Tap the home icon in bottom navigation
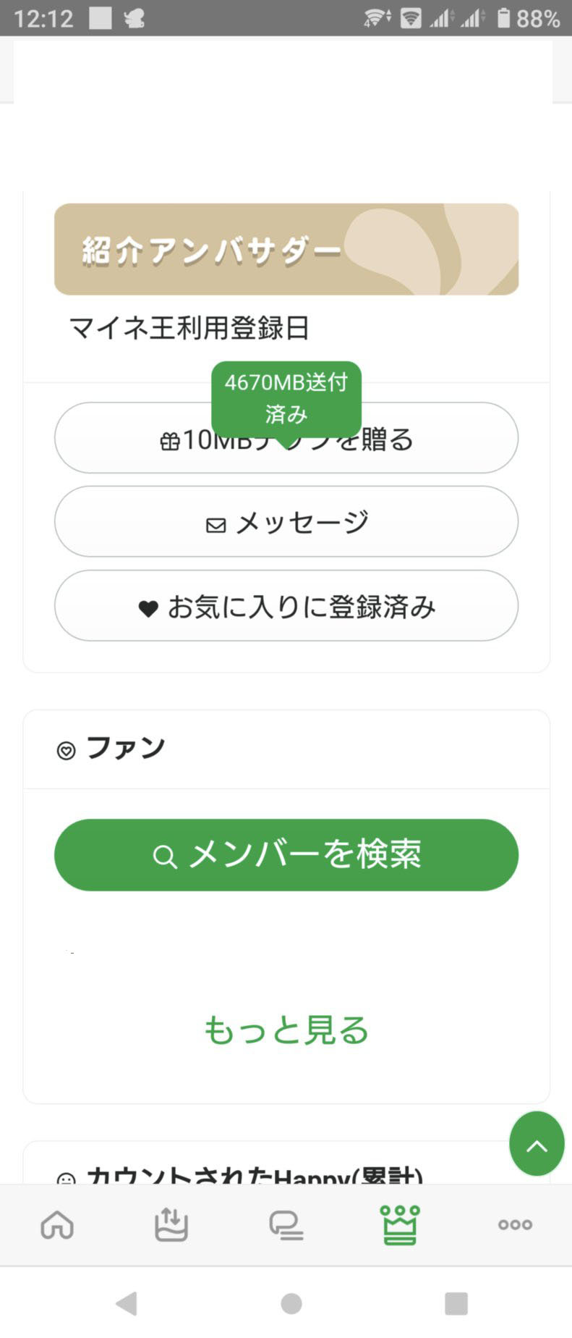This screenshot has width=572, height=1338. click(x=57, y=1225)
